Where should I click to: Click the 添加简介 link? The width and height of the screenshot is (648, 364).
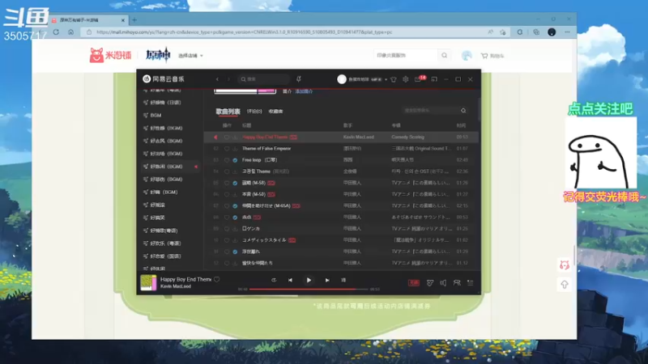pos(304,91)
